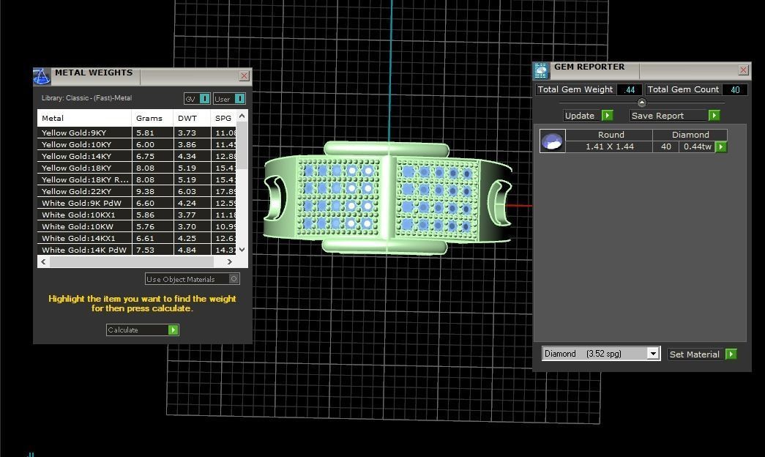This screenshot has height=457, width=765.
Task: Close the Metal Weights panel
Action: [x=244, y=75]
